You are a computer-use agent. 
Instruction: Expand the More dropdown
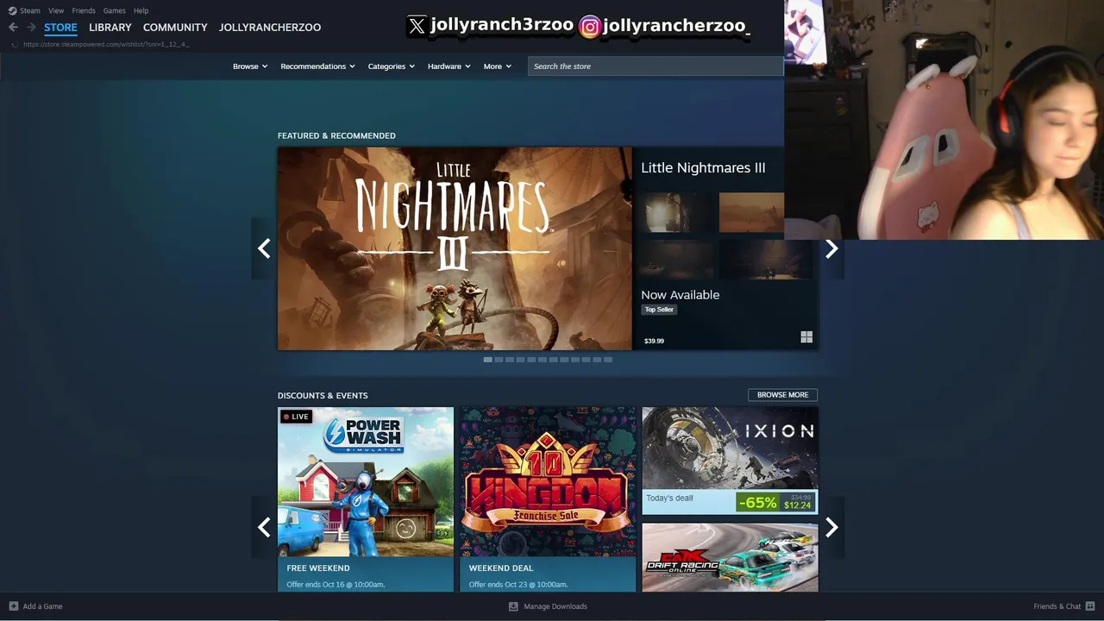coord(497,66)
